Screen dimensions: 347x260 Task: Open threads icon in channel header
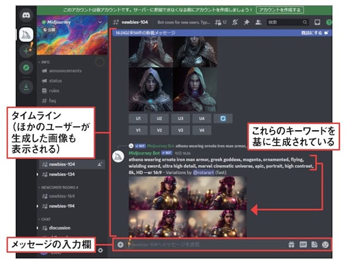(220, 22)
